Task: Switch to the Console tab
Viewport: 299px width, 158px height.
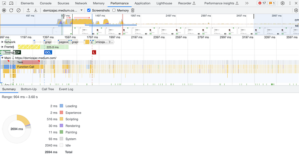Action: coord(46,3)
